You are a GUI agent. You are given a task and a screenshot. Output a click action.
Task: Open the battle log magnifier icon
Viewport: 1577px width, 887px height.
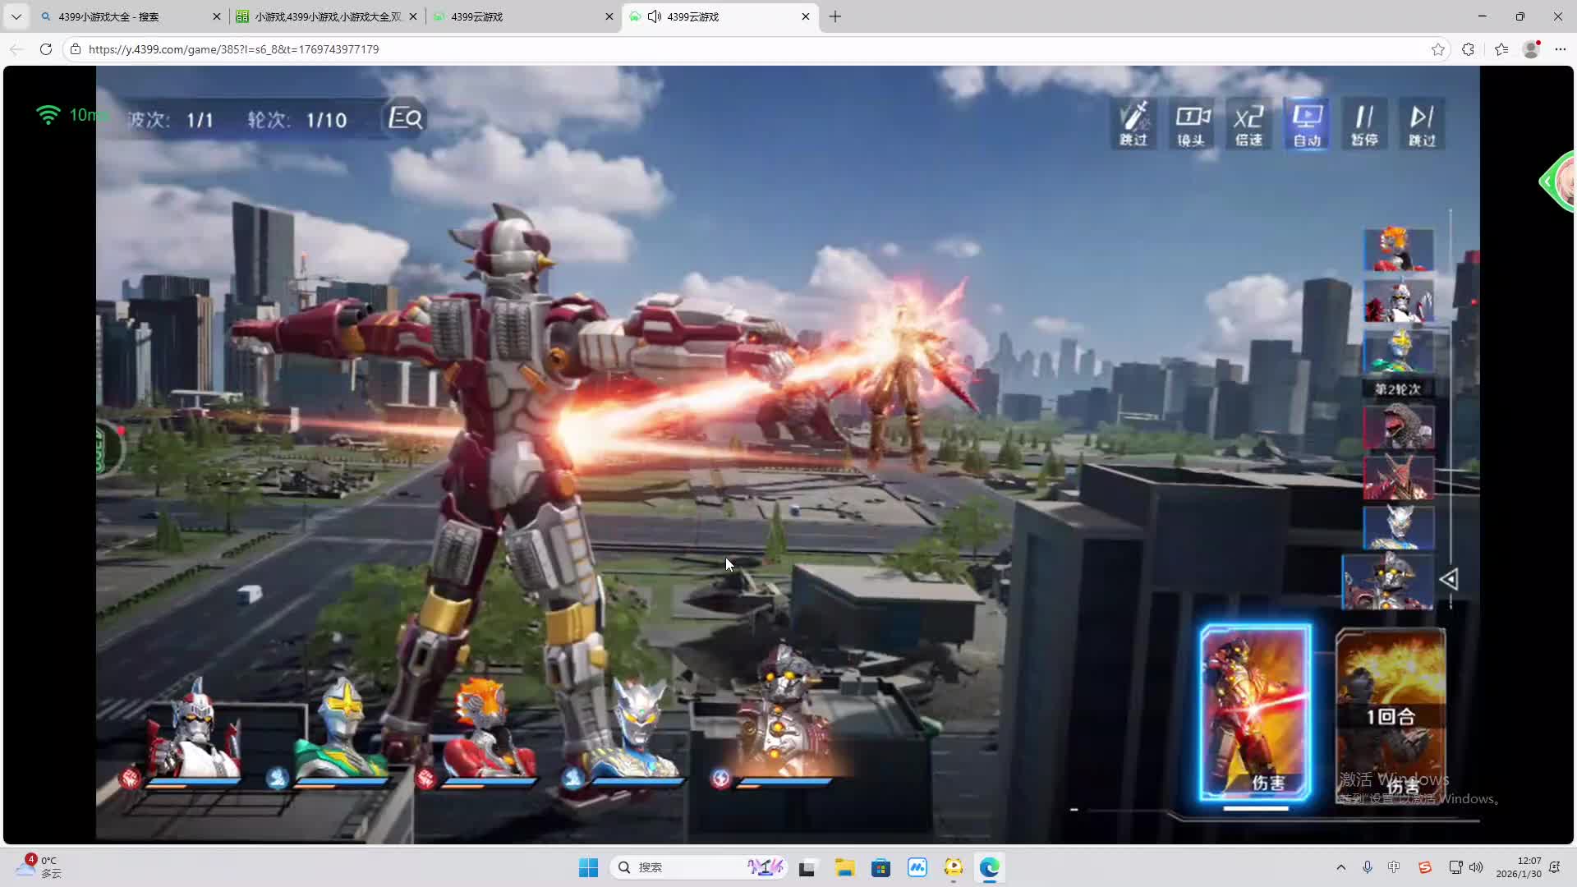click(405, 118)
